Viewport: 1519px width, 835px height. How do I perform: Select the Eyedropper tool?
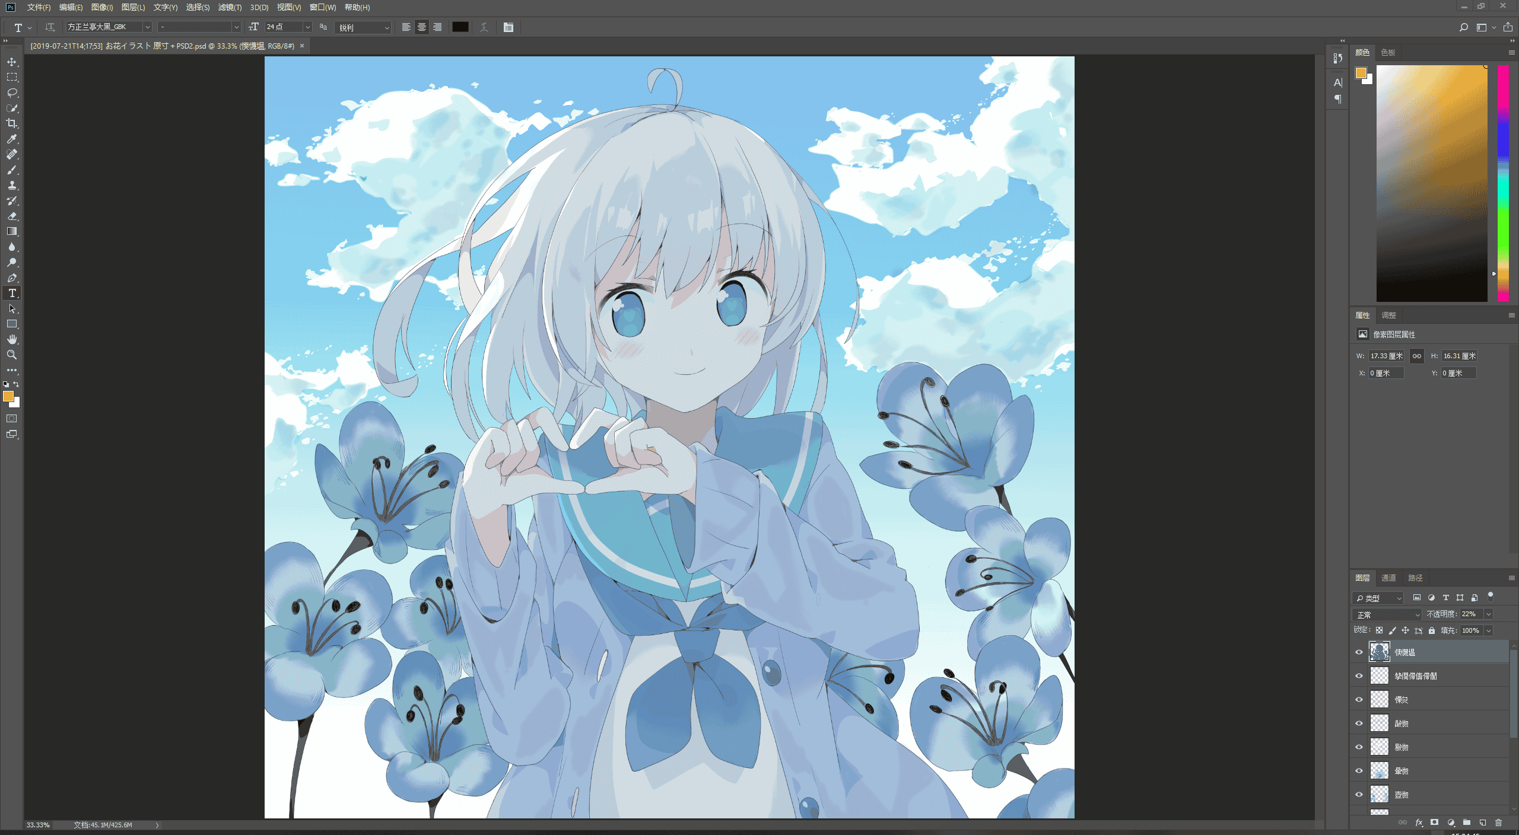tap(12, 139)
